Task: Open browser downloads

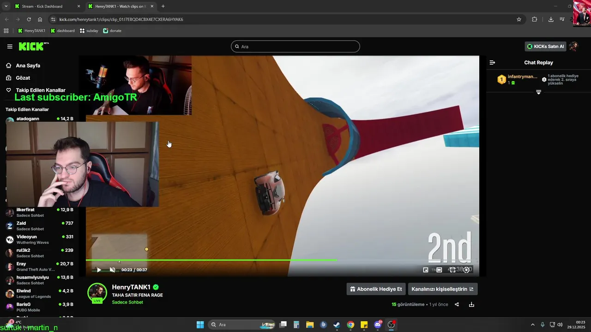Action: tap(551, 19)
